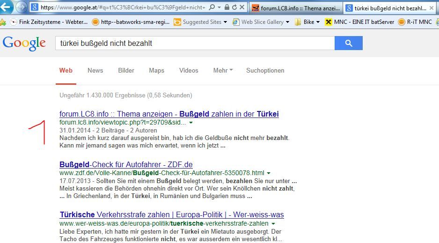The image size is (439, 243).
Task: Open the Türkische Verkehrsstrafe zahlen result link
Action: [x=171, y=215]
